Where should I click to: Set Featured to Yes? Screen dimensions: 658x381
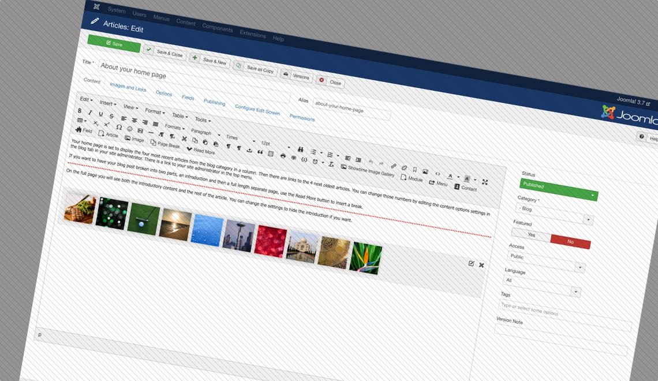click(531, 234)
